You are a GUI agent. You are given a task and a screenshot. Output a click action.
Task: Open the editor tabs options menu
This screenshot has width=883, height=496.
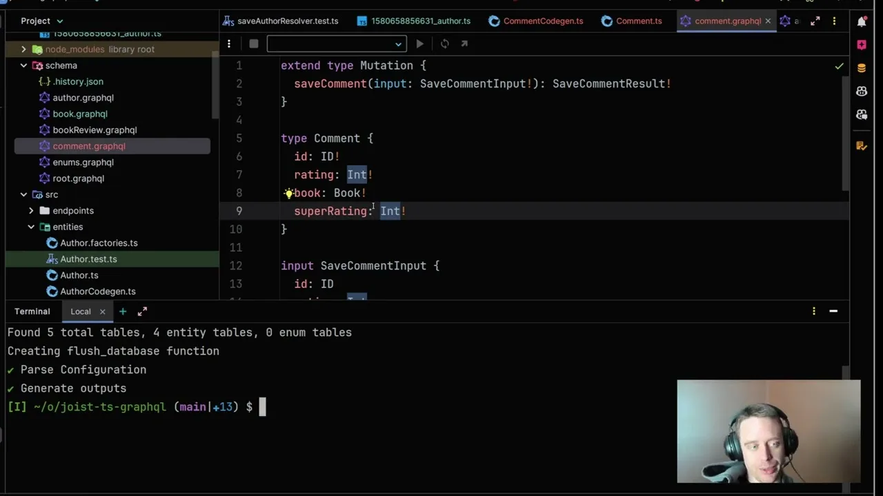click(834, 21)
